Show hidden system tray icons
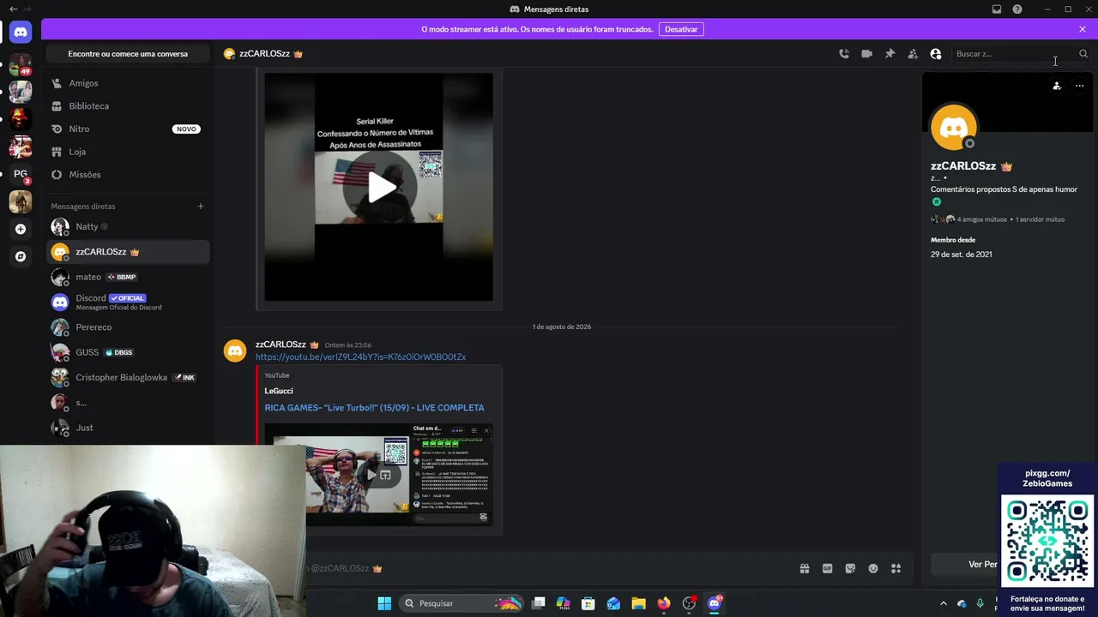1098x617 pixels. [944, 603]
